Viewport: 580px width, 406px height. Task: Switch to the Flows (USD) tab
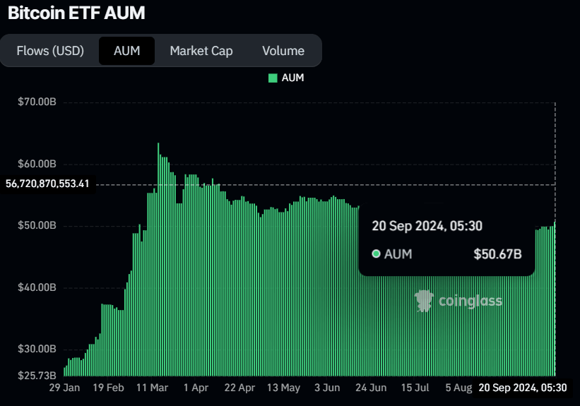pos(50,51)
